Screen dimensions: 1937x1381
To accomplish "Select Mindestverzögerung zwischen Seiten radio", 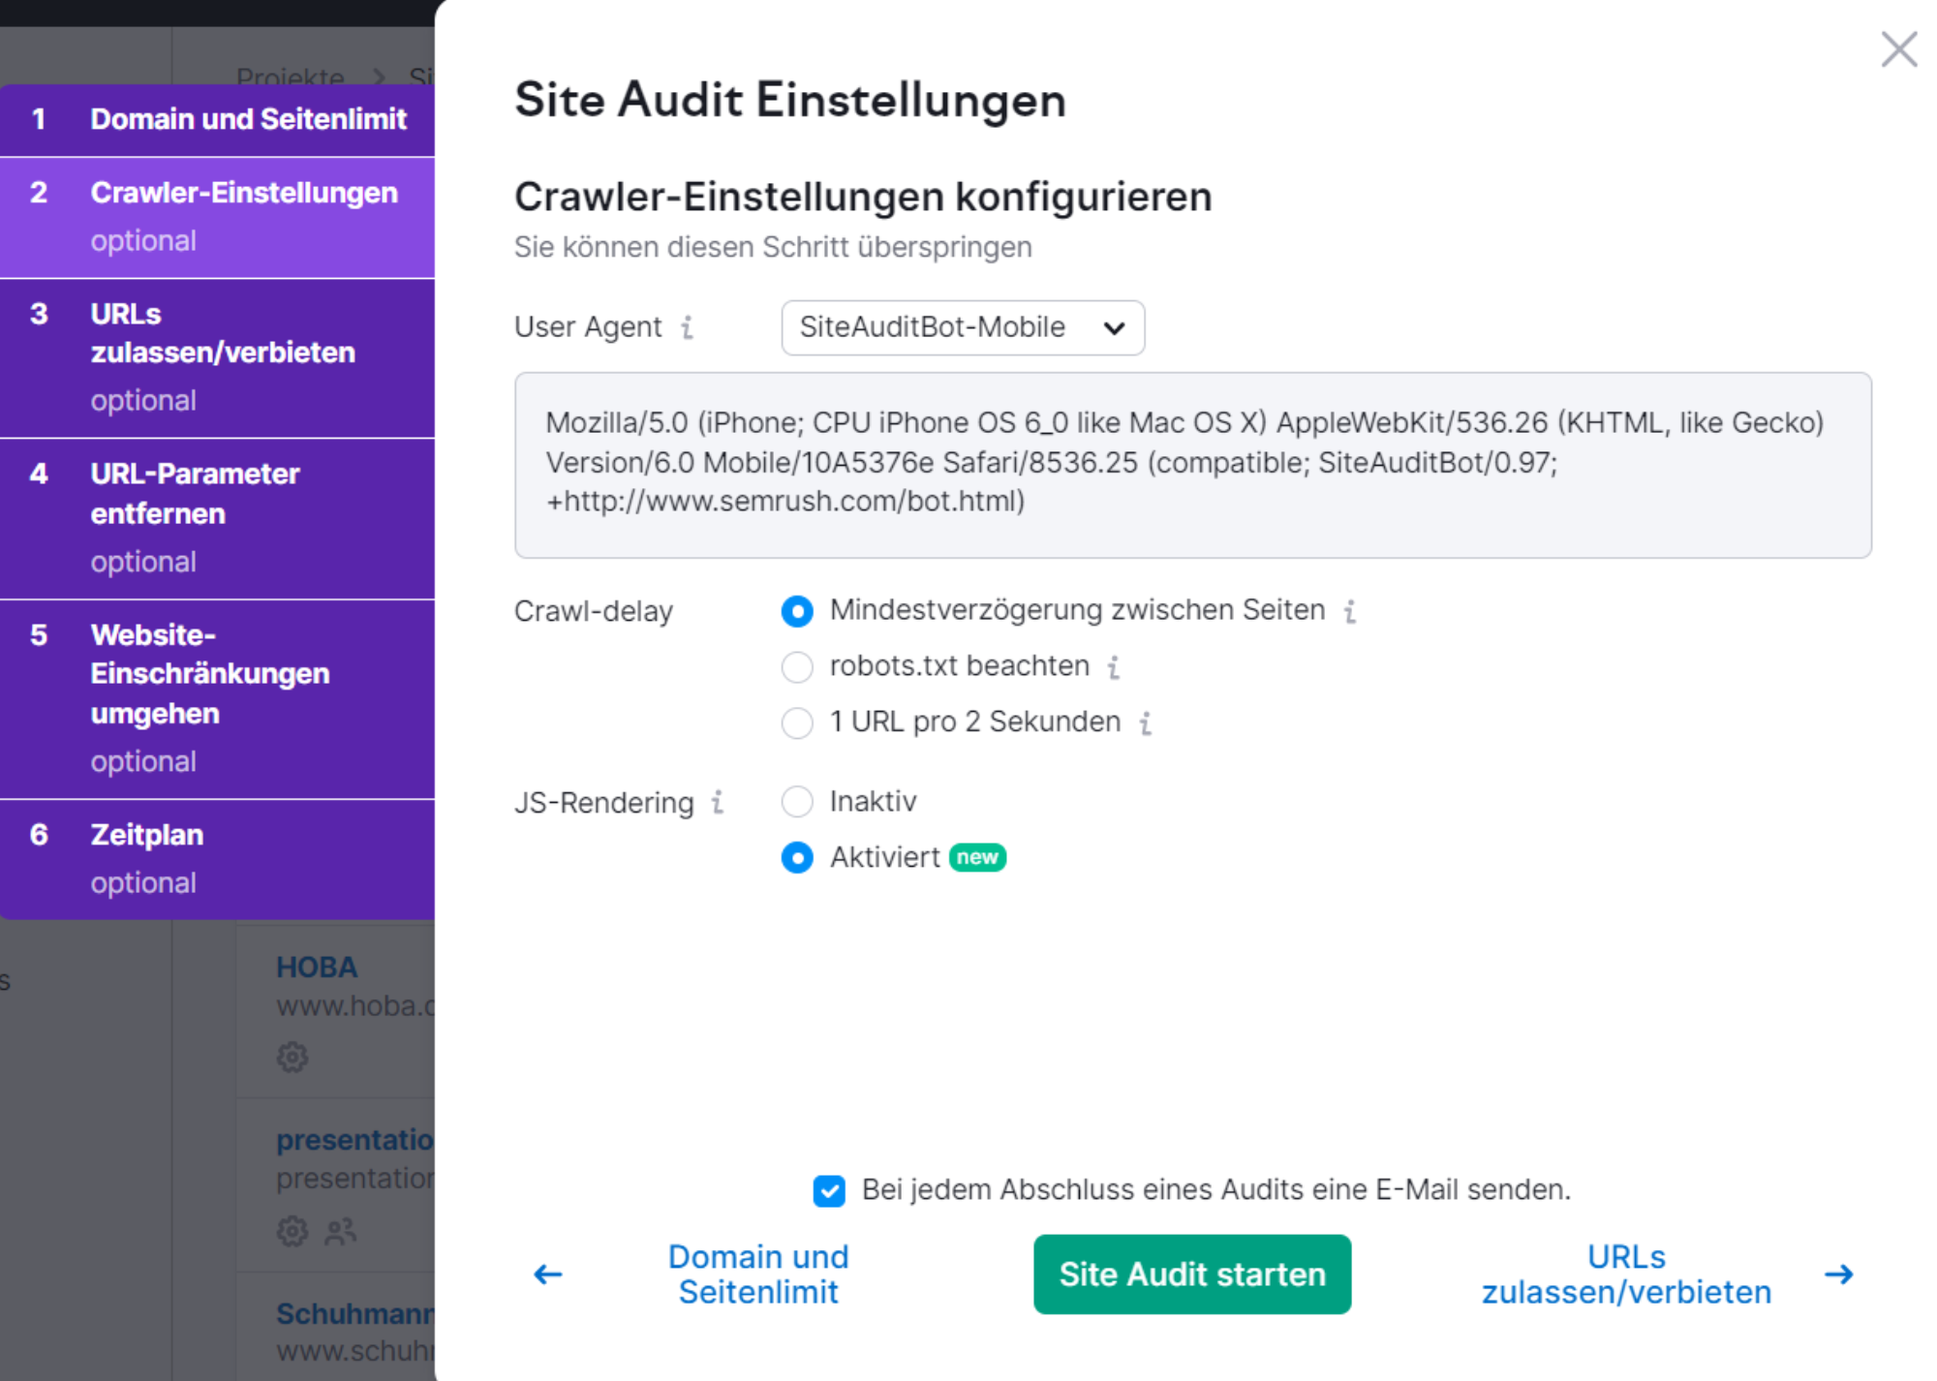I will 797,611.
